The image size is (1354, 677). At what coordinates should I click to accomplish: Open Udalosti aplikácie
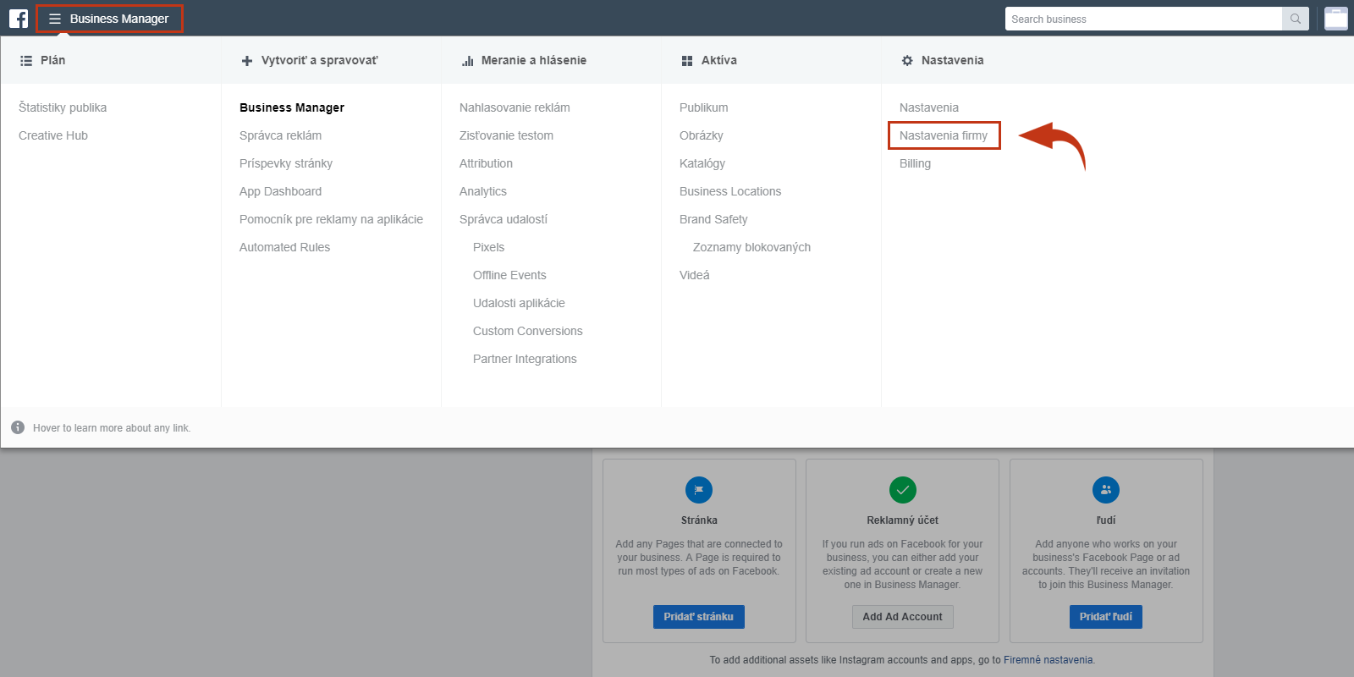519,303
